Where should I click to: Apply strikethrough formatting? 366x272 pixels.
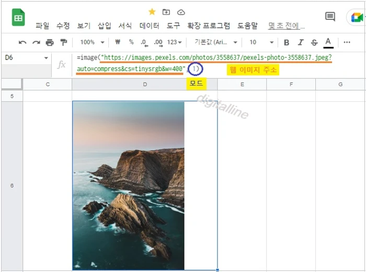coord(314,42)
